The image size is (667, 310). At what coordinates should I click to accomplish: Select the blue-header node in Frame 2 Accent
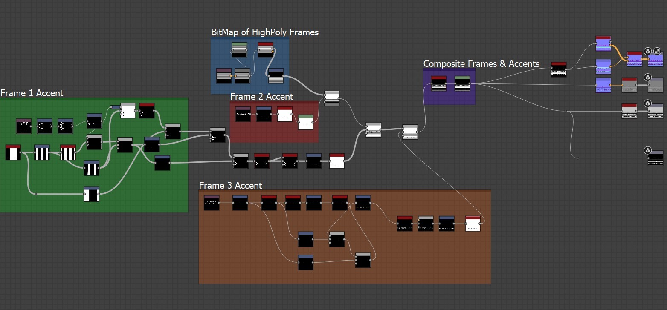point(264,114)
